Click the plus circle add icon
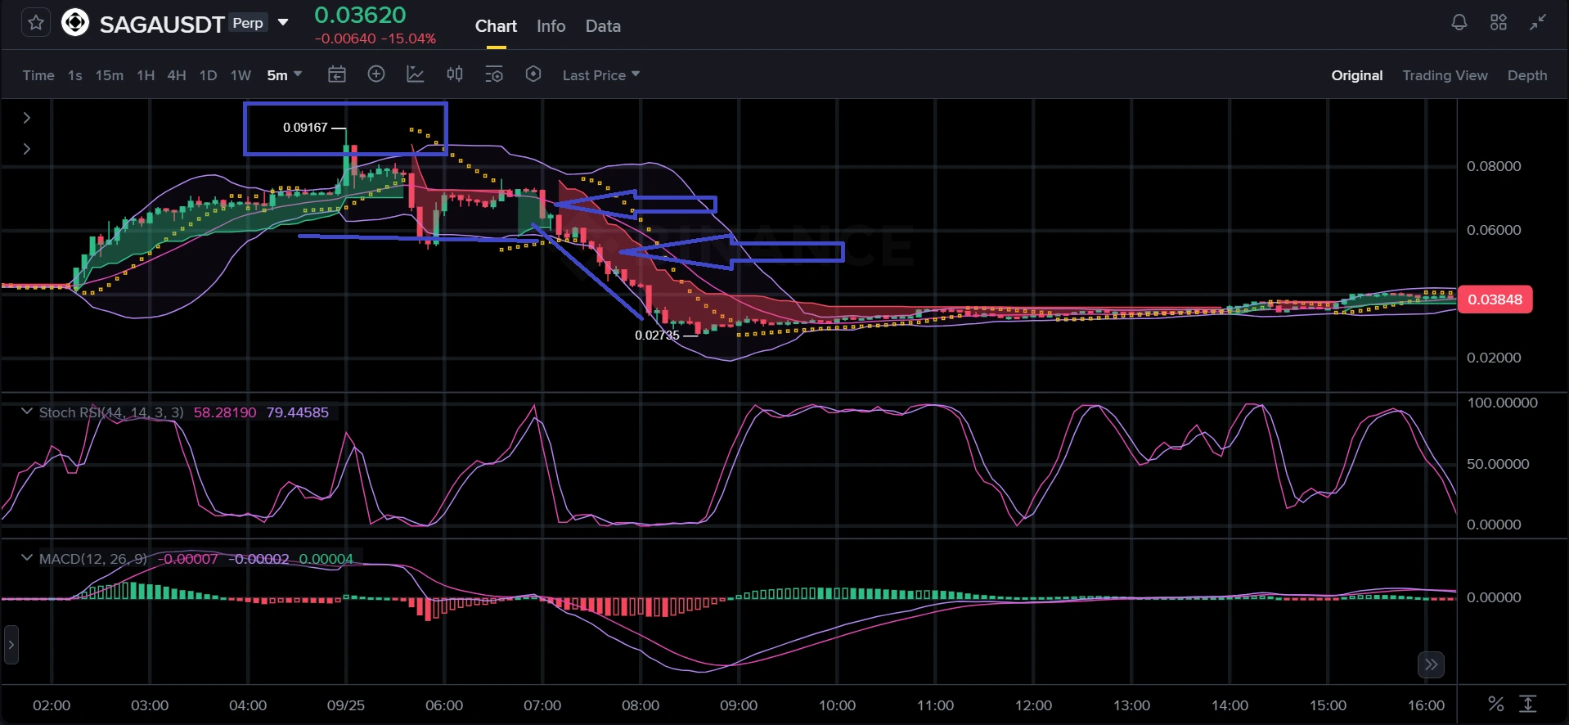The width and height of the screenshot is (1569, 725). (376, 74)
